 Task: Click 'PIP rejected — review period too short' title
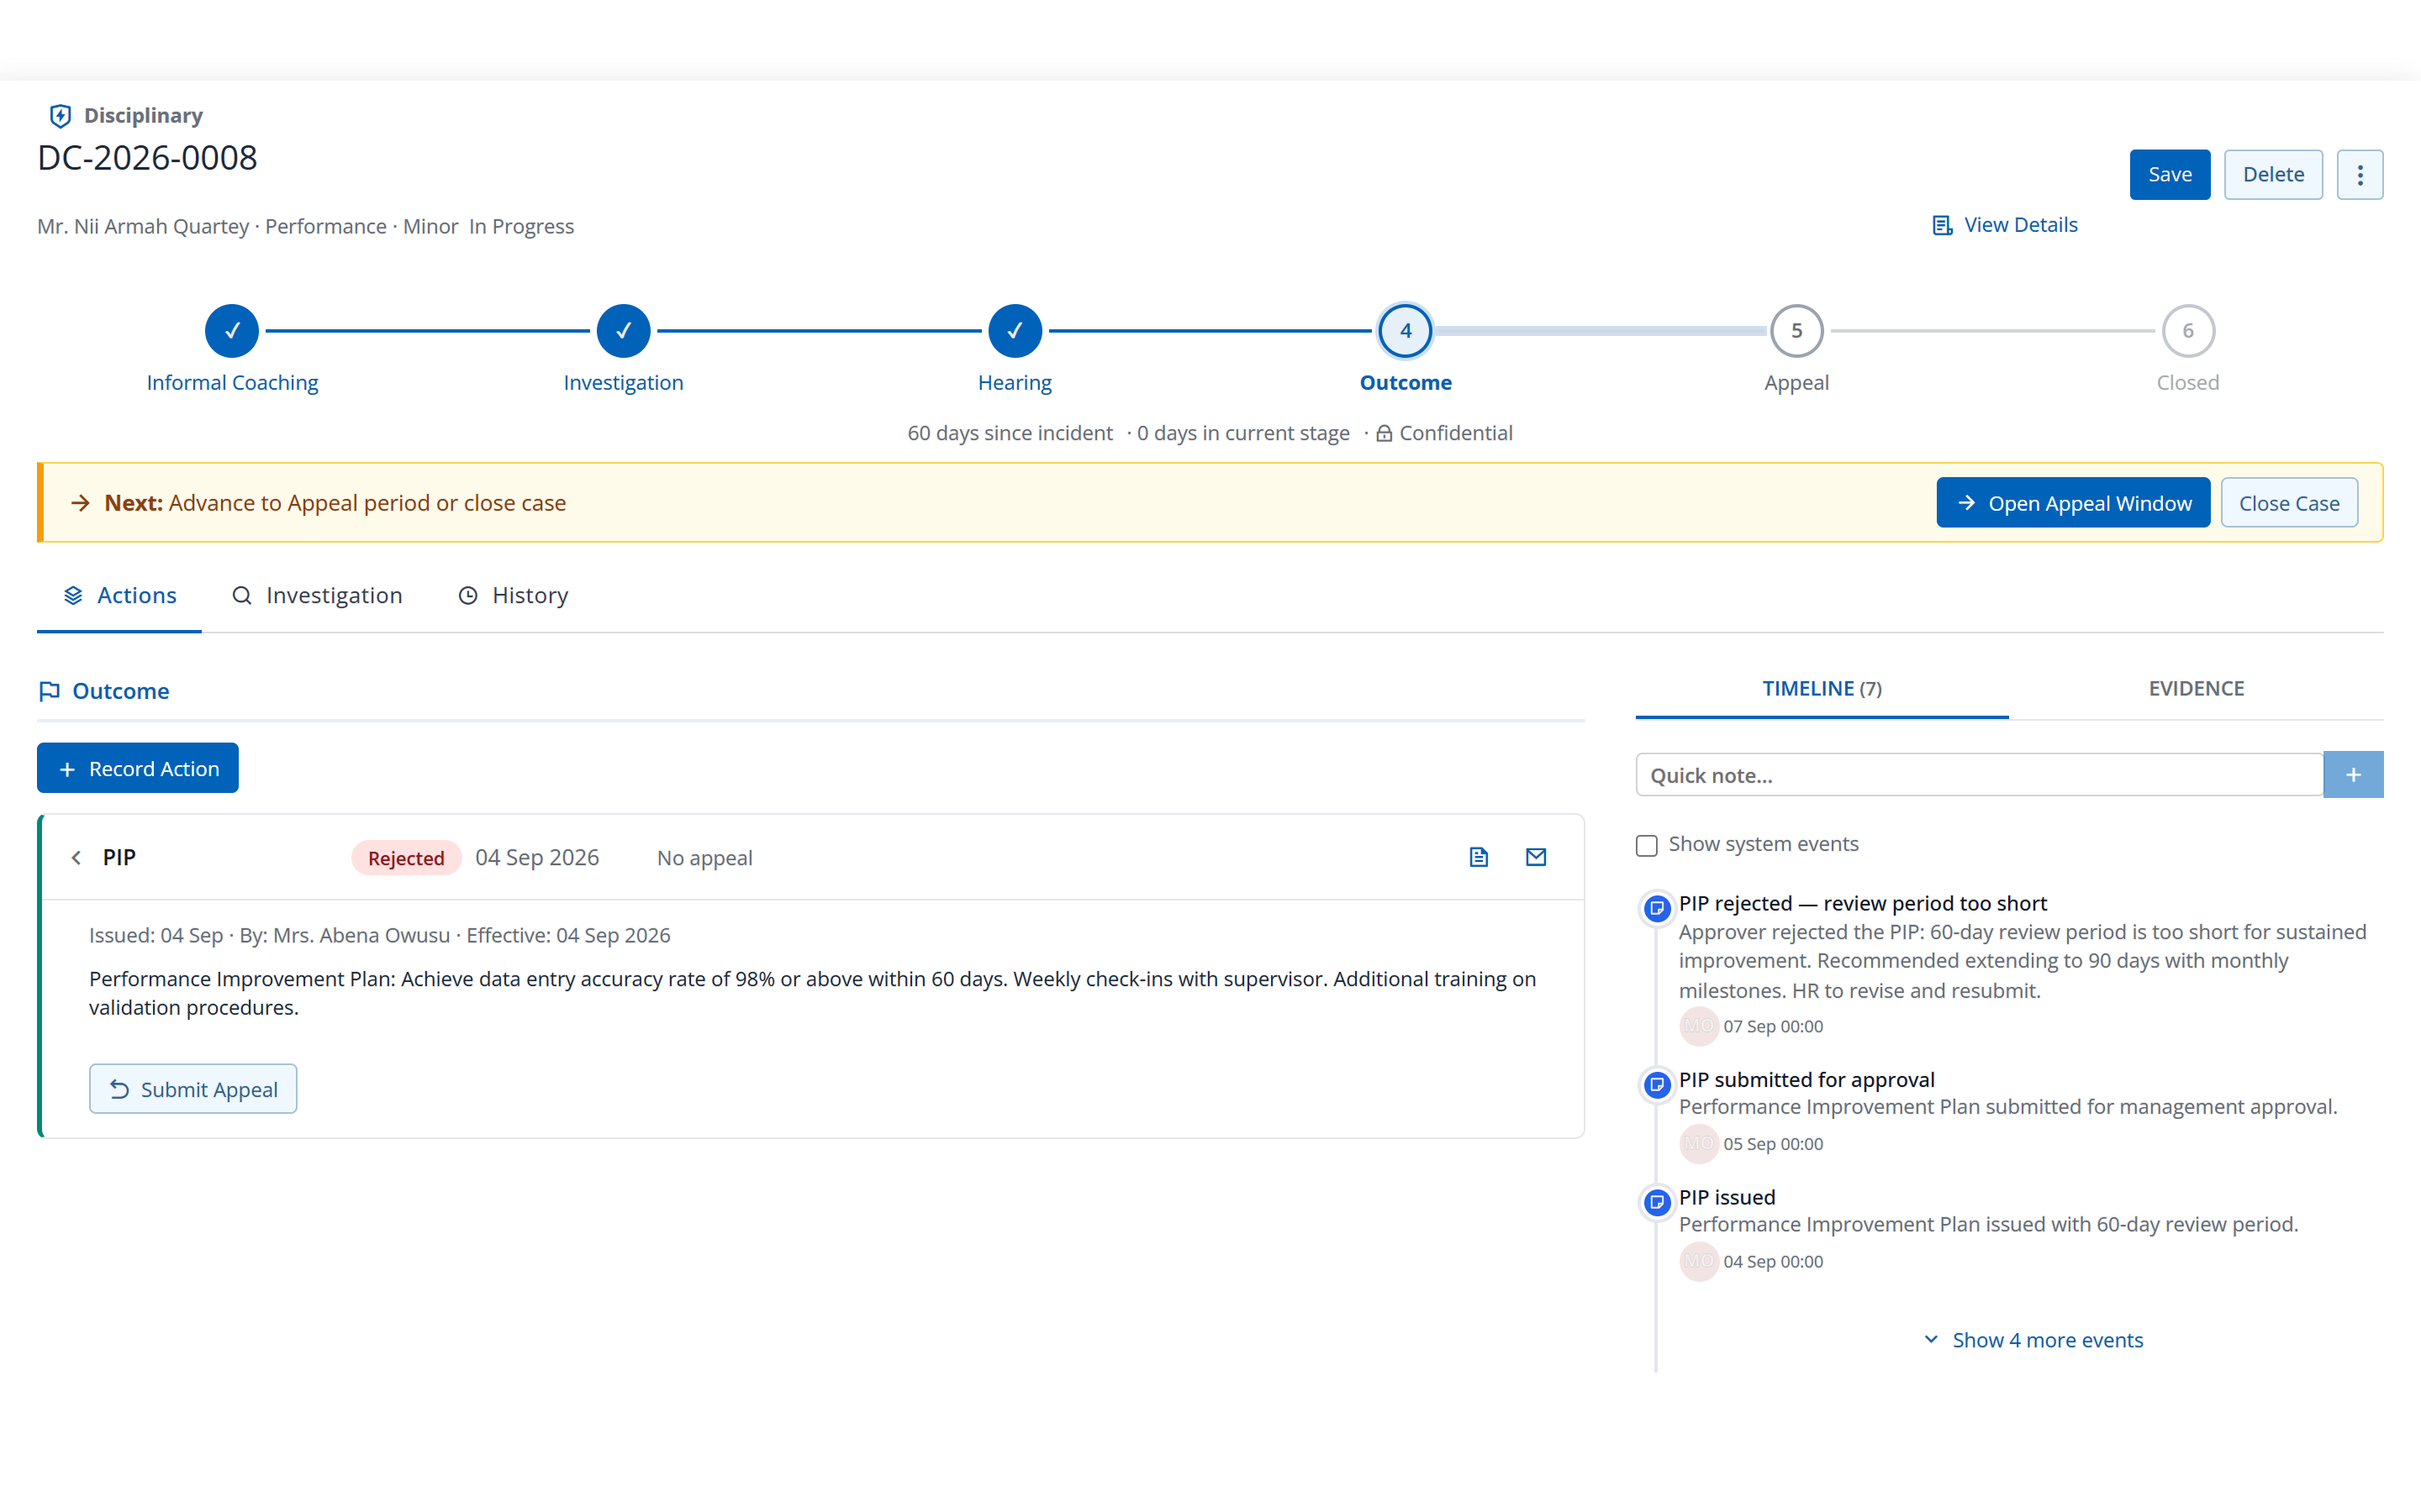tap(1863, 903)
